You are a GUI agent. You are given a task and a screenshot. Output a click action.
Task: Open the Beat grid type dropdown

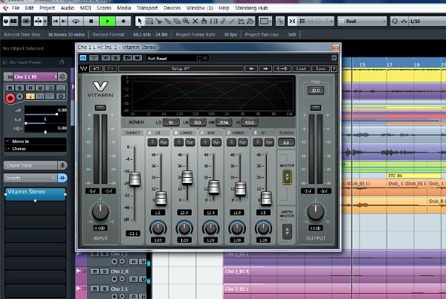[x=362, y=21]
